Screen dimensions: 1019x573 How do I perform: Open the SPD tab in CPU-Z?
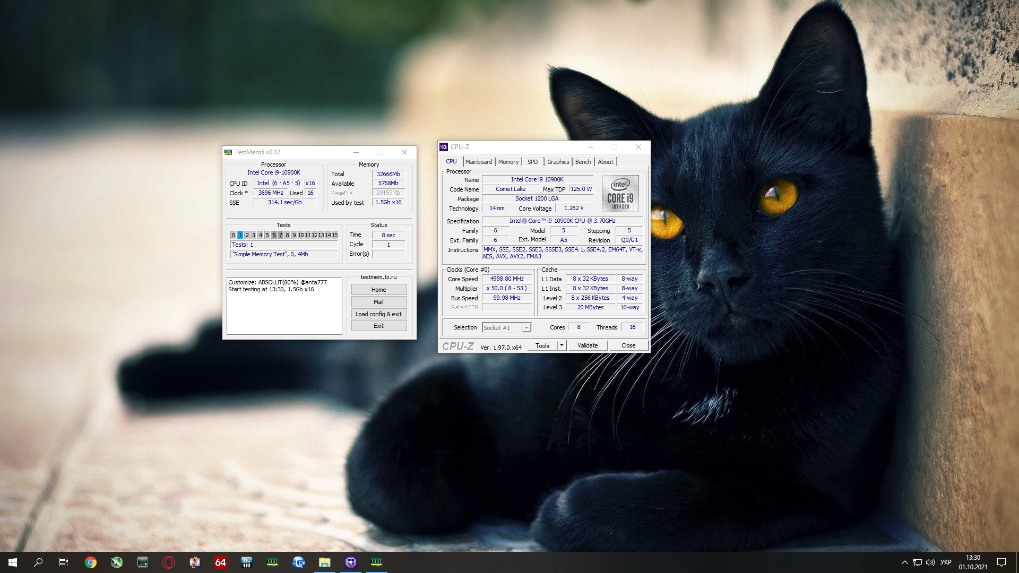point(532,162)
